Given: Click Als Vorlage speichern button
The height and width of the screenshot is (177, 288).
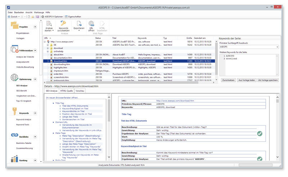Looking at the screenshot, I should click(x=268, y=80).
